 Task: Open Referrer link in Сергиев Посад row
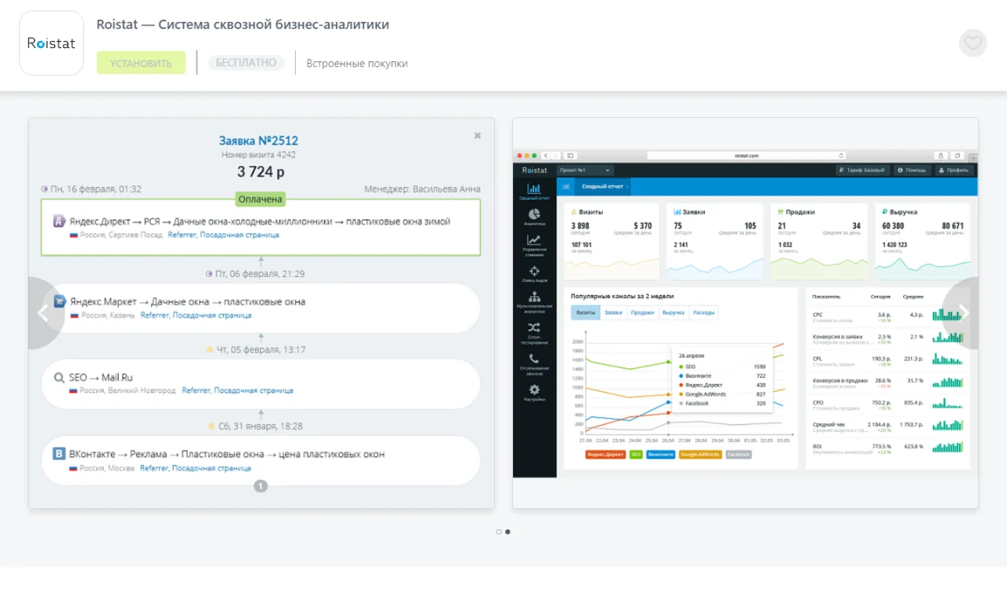(x=182, y=234)
